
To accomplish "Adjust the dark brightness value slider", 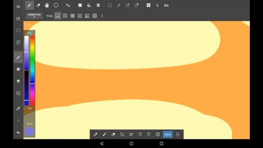I will [26, 88].
